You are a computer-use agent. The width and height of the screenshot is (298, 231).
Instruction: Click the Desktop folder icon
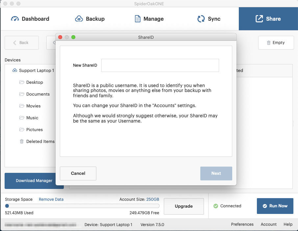(22, 82)
